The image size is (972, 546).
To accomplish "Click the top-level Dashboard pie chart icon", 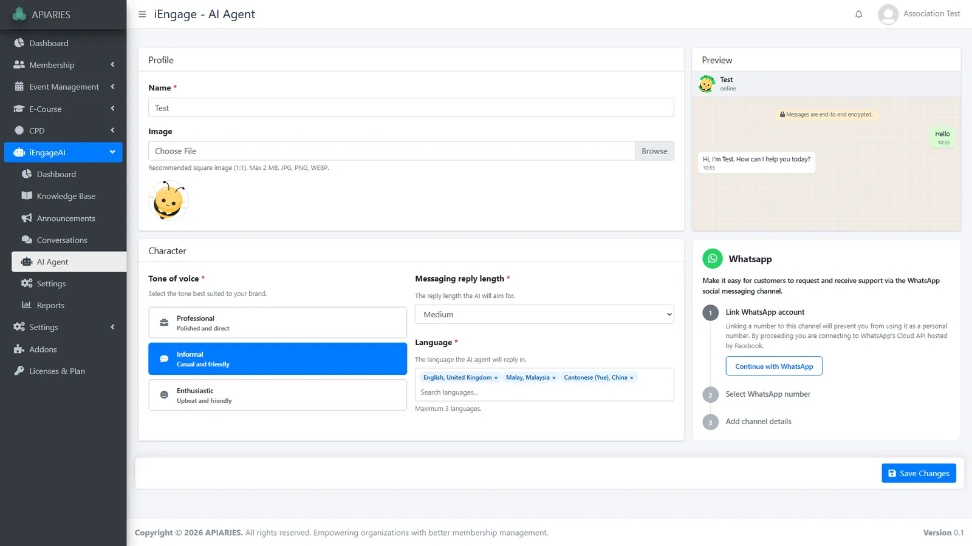I will (19, 43).
